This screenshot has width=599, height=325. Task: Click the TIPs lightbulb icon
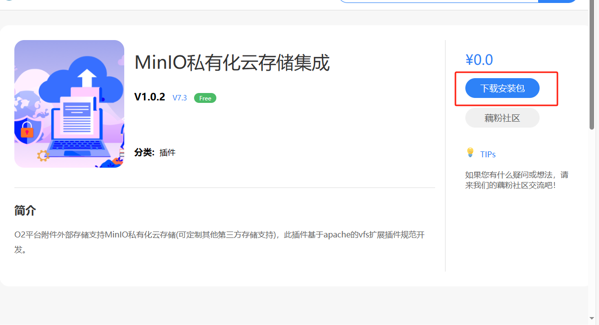tap(470, 153)
